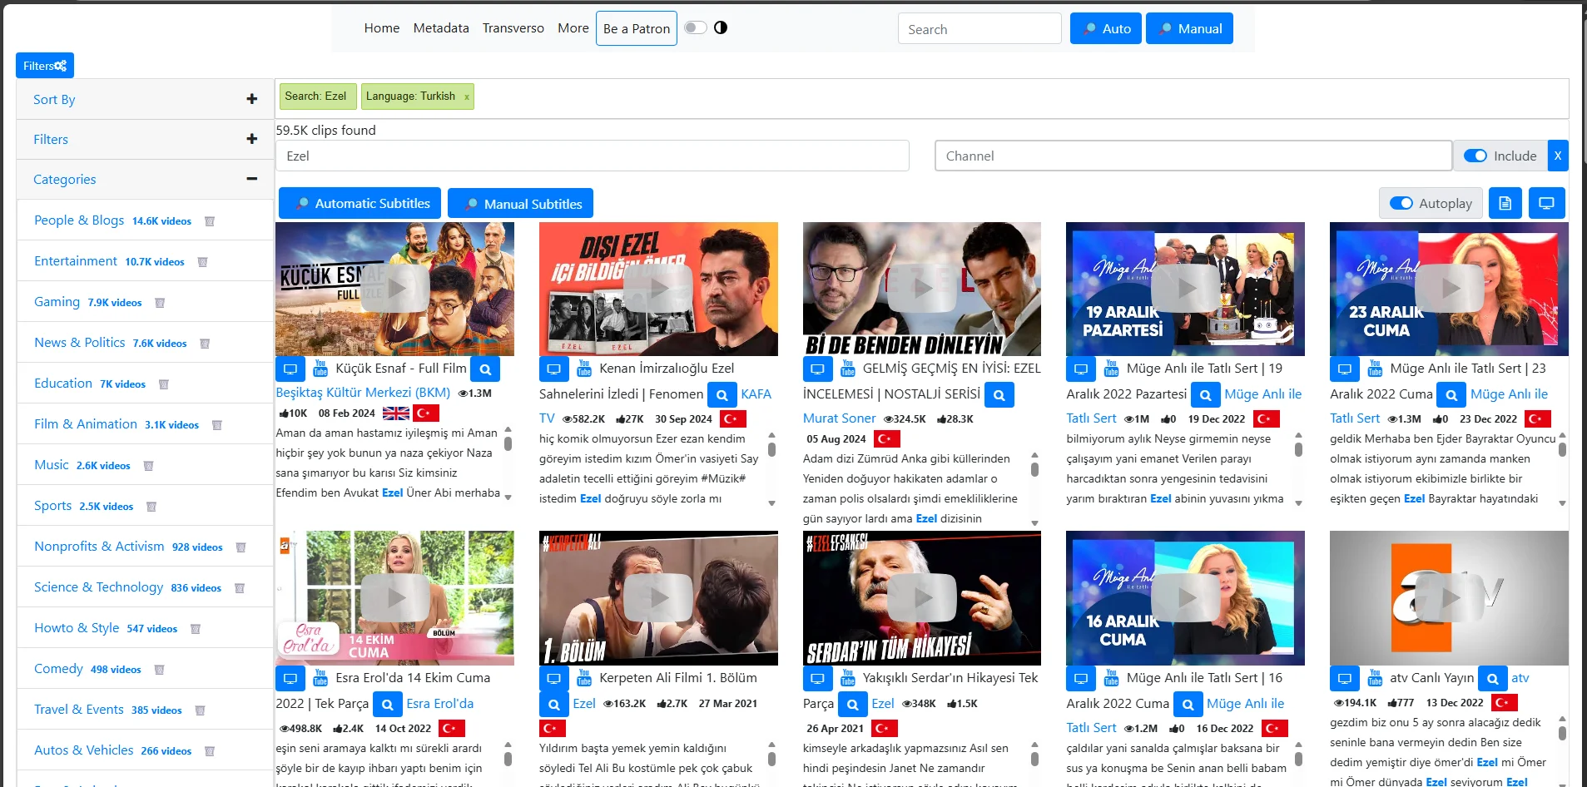Viewport: 1587px width, 787px height.
Task: Click the Search: Ezel filter tag
Action: tap(318, 97)
